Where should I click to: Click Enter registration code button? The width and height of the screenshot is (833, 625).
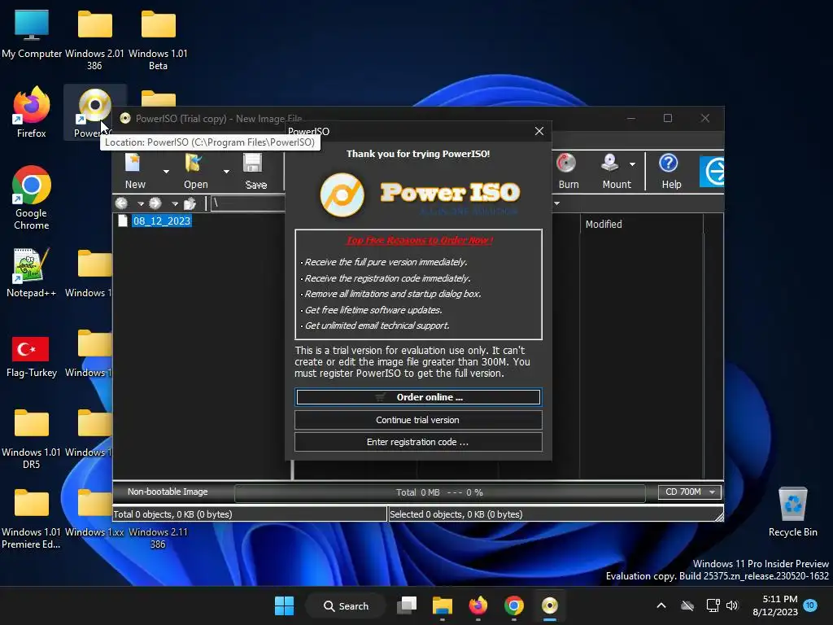point(419,442)
